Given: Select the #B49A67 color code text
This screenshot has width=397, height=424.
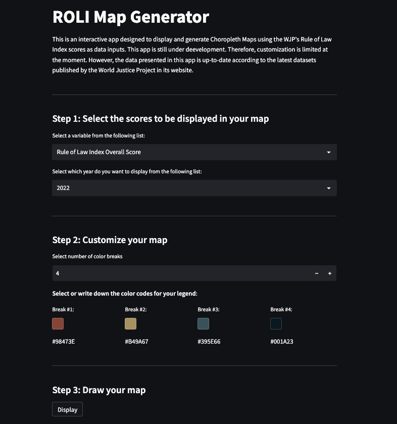Looking at the screenshot, I should 136,342.
